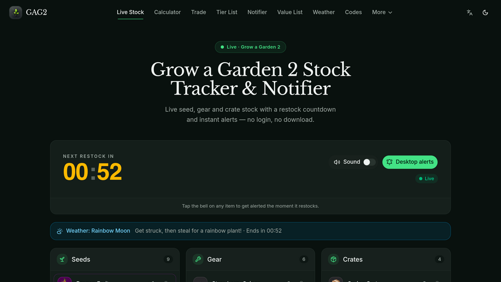Screen dimensions: 501x282
Task: Open the Trade page
Action: [x=198, y=12]
